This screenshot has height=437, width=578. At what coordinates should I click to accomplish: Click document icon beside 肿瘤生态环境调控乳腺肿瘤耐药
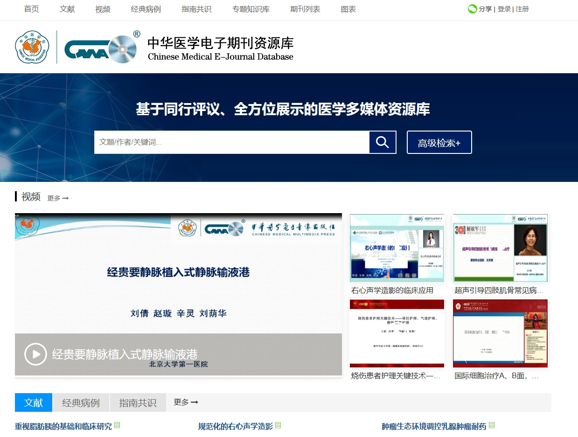click(x=492, y=425)
